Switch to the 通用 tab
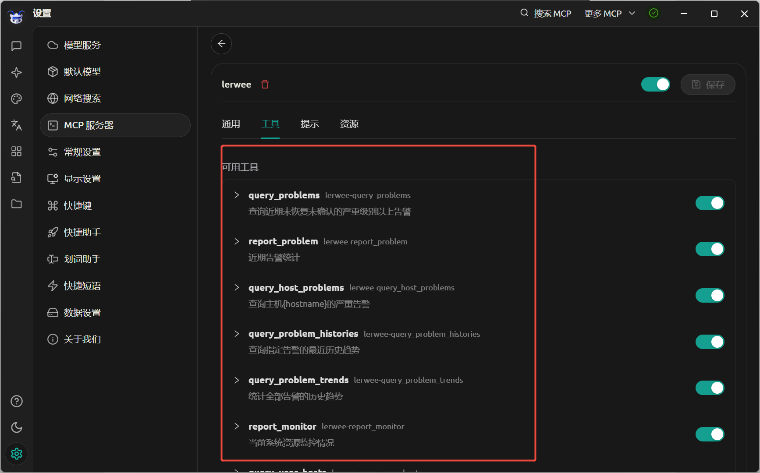760x473 pixels. click(231, 124)
